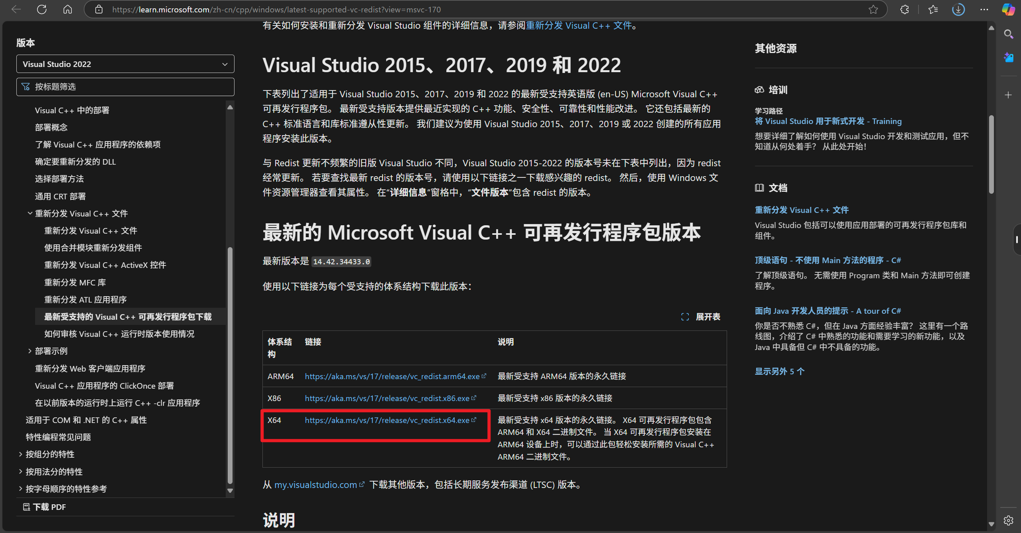Click the add-to-sidebar plus icon

(1008, 94)
